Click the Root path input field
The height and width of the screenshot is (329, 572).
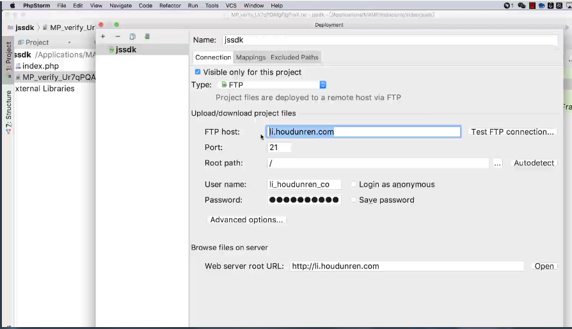[377, 163]
